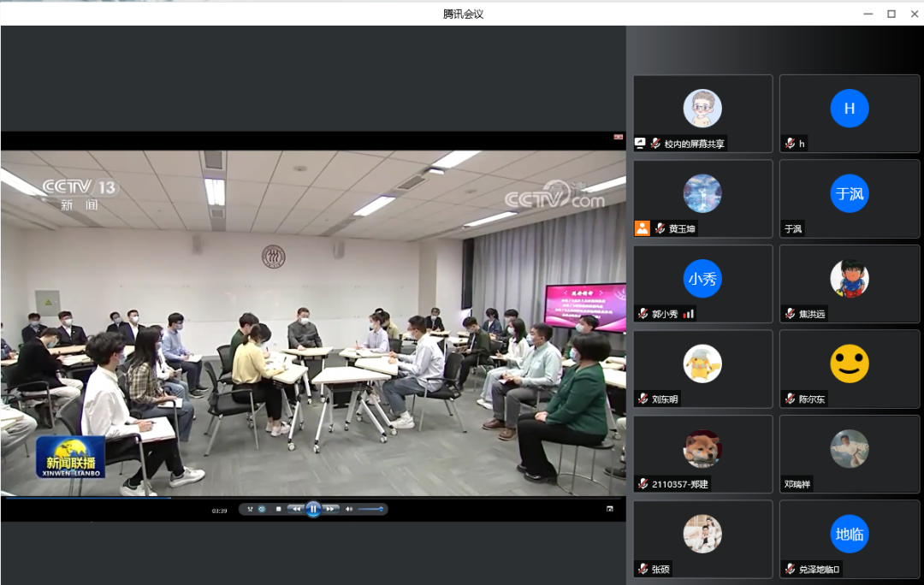Mute the media player speaker icon
This screenshot has height=585, width=924.
pos(348,509)
